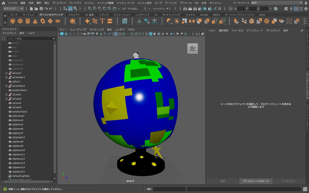Toggle smooth shade all in viewport
Viewport: 309px width, 193px height.
151,34
